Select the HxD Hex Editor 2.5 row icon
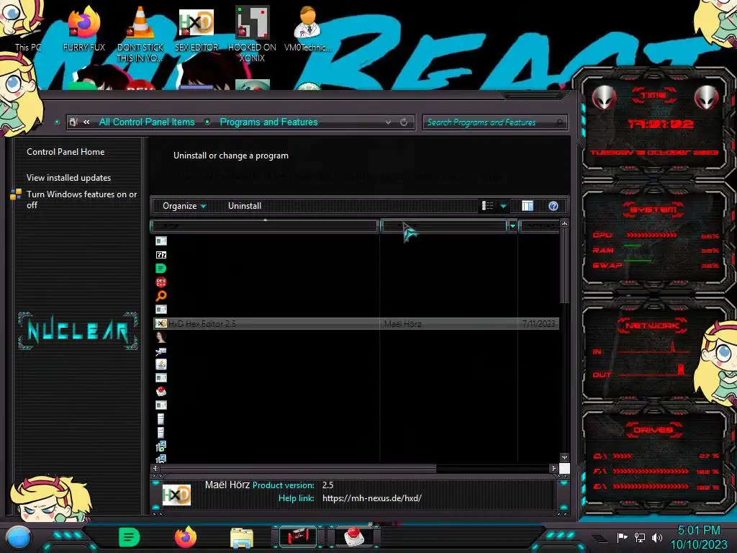737x553 pixels. [160, 323]
